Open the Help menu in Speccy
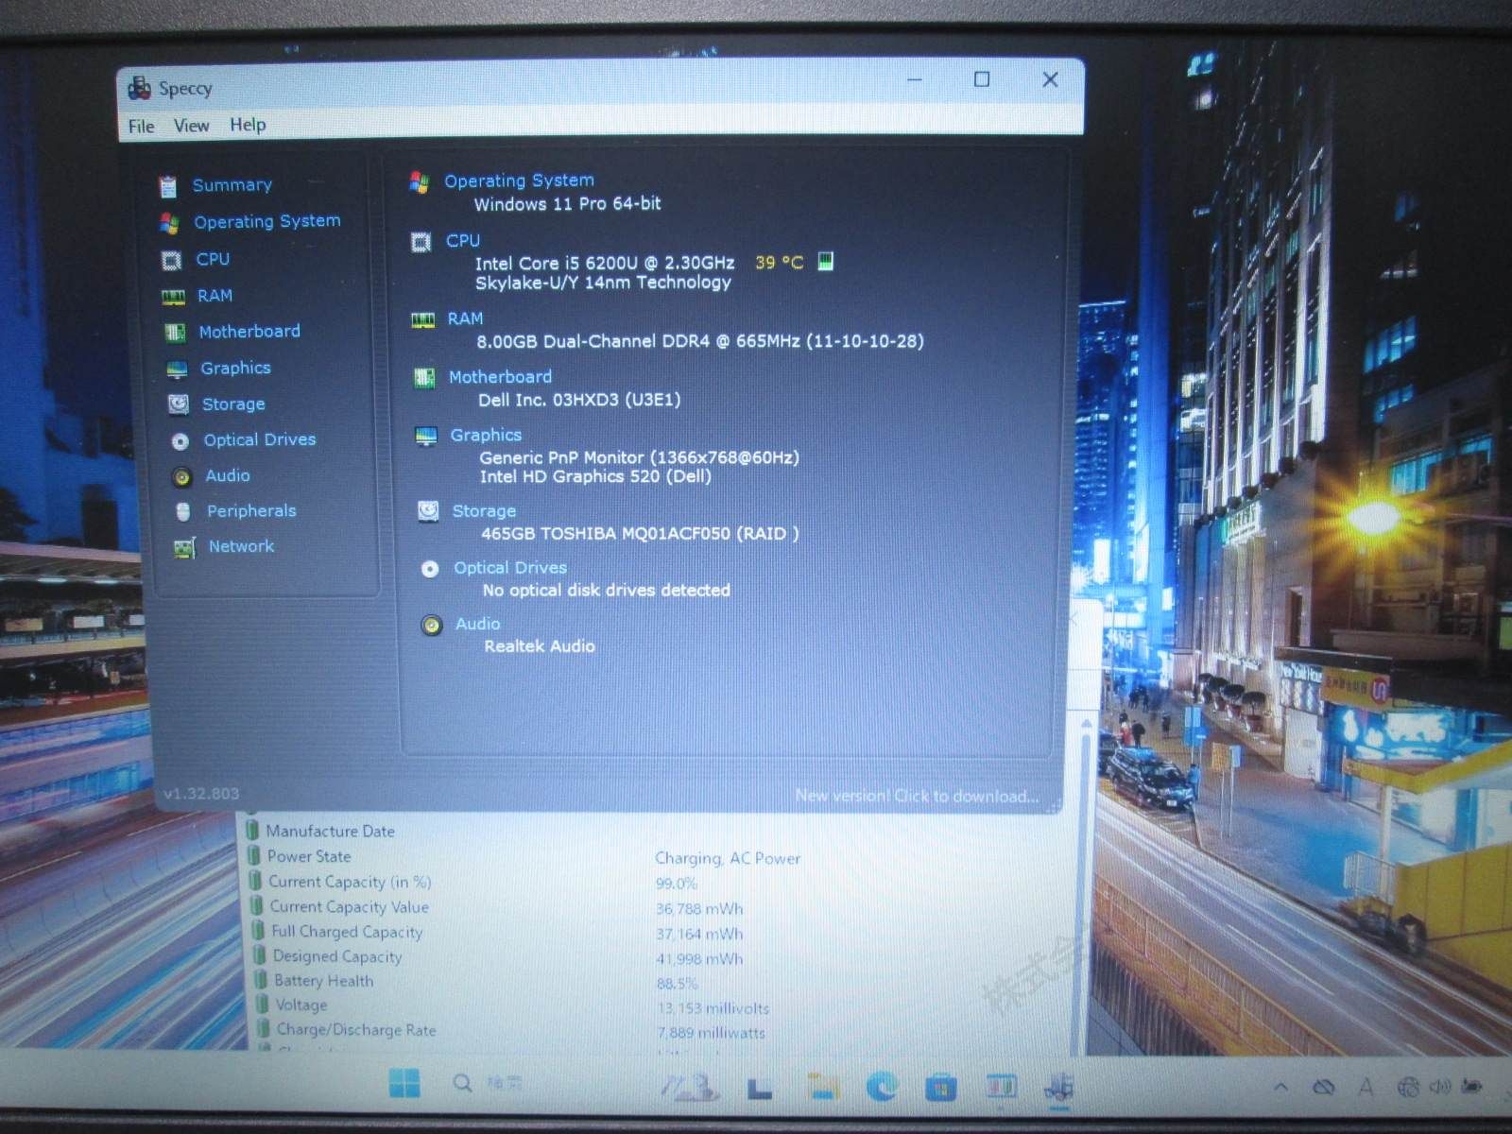 click(x=248, y=125)
